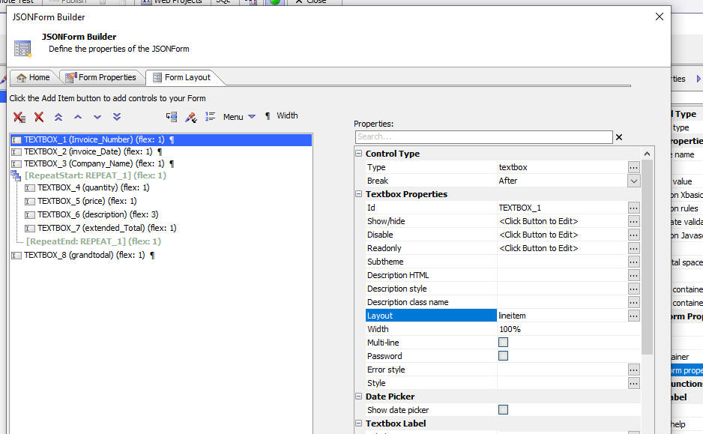The width and height of the screenshot is (703, 434).
Task: Click the properties scrollbar up arrow
Action: 647,154
